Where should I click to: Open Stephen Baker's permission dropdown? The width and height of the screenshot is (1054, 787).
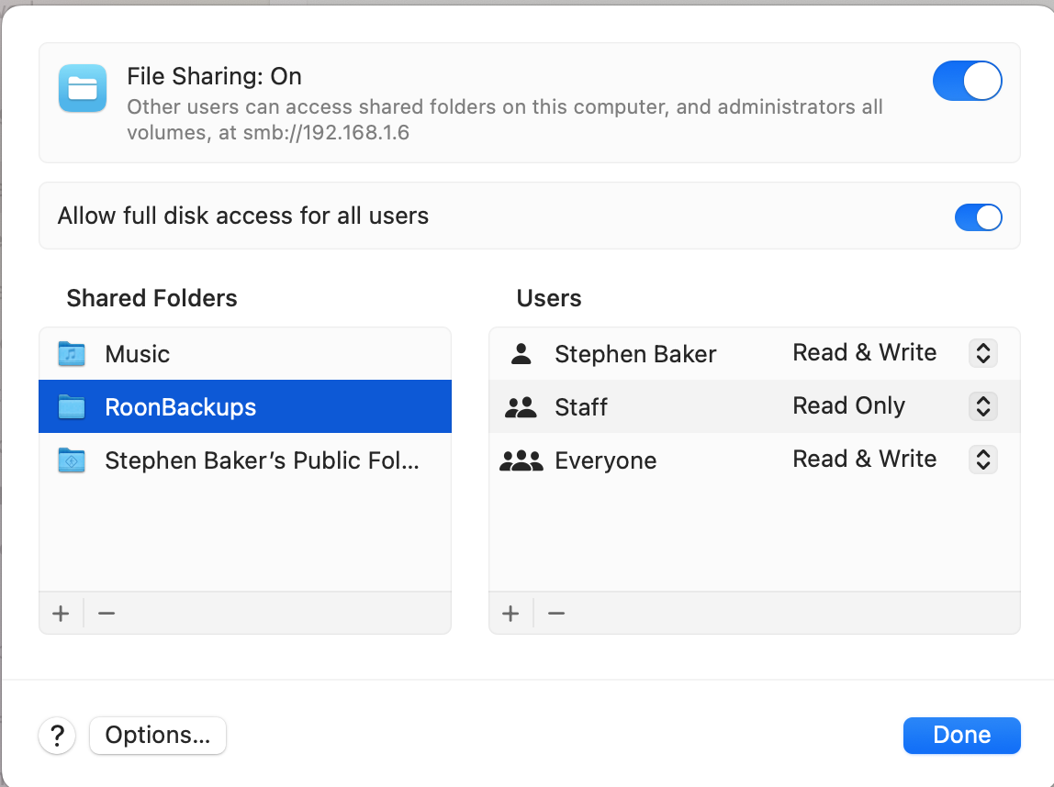982,353
